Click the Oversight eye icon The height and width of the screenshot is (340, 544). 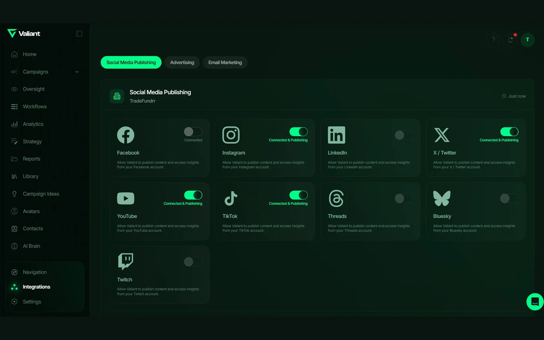click(14, 89)
